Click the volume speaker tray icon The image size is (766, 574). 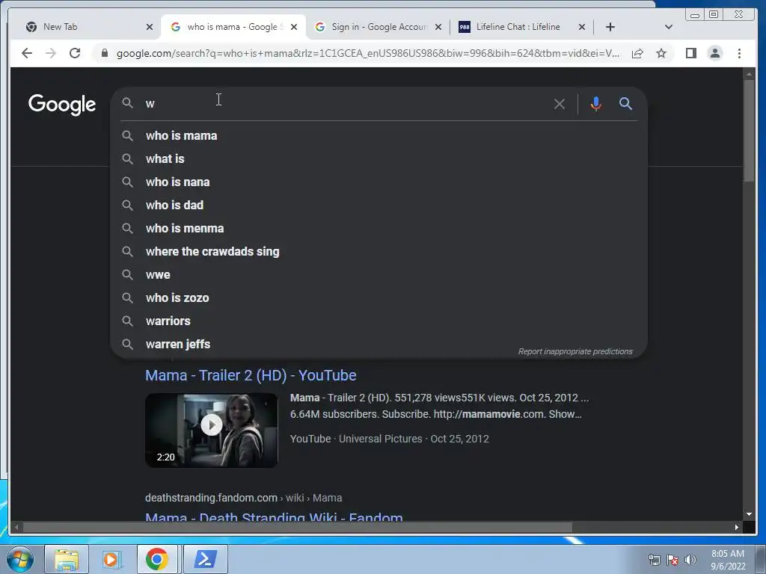pos(690,560)
